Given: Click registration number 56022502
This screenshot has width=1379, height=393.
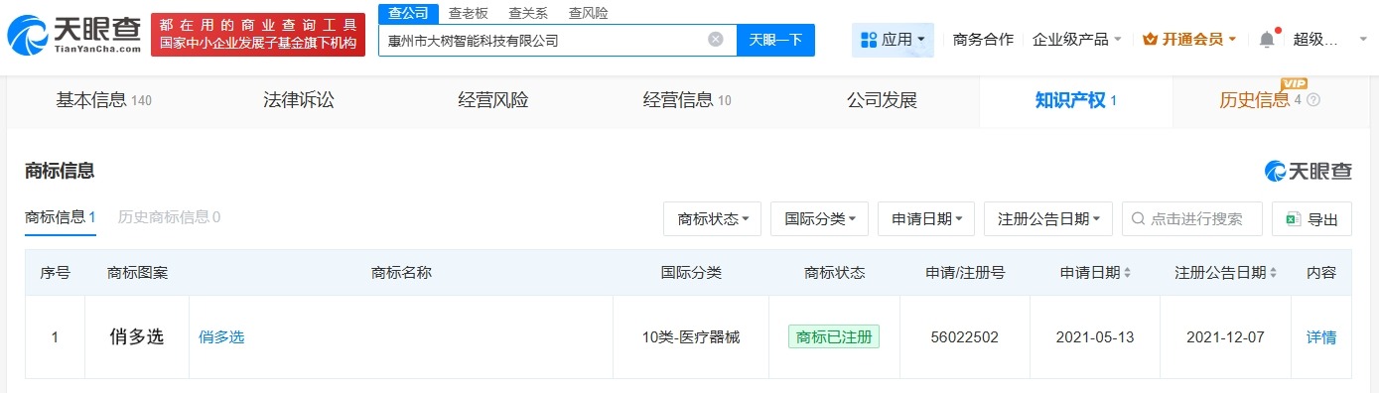Looking at the screenshot, I should 965,337.
